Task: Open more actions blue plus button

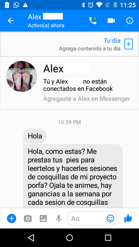Action: (x=12, y=218)
